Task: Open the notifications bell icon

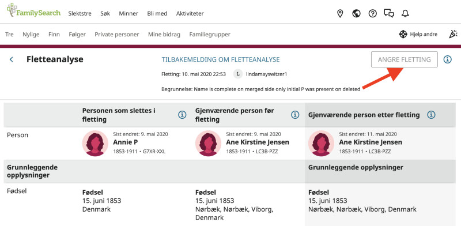Action: point(405,13)
